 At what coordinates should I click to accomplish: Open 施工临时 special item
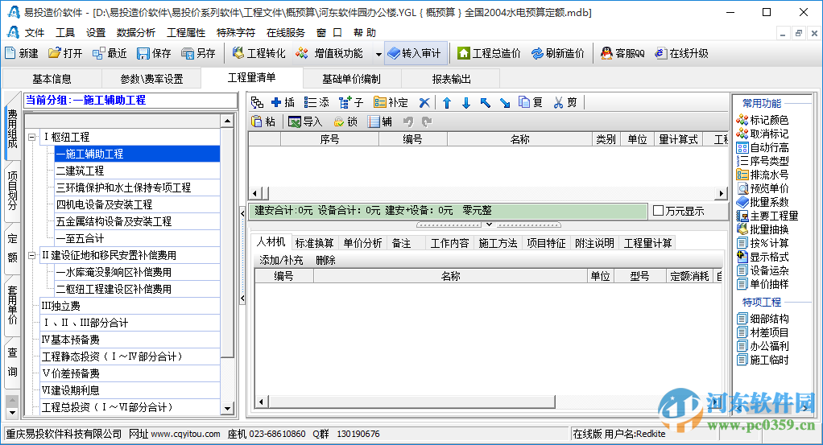click(x=763, y=360)
